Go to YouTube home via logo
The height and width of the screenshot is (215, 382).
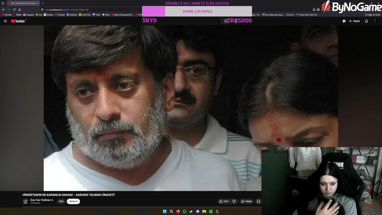tap(19, 21)
